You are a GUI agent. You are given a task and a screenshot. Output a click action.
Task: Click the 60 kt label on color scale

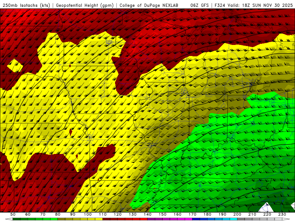[x=28, y=214]
